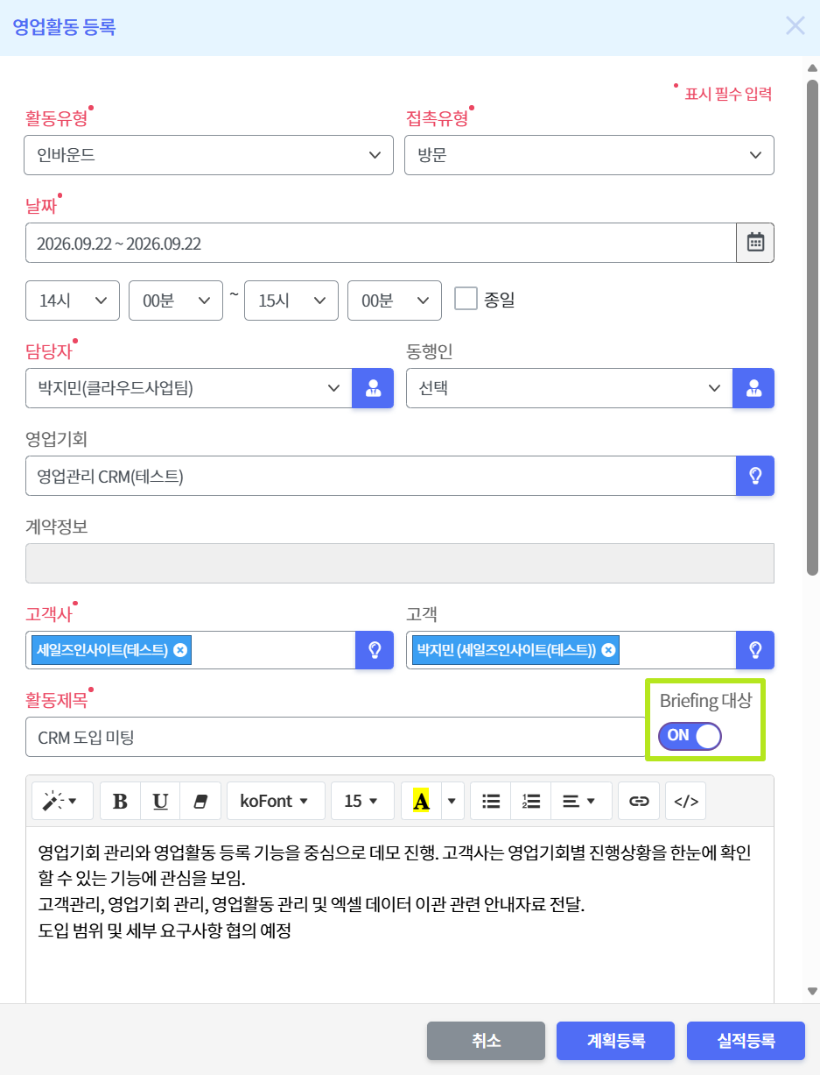The image size is (820, 1075).
Task: Open the text highlight color dropdown arrow
Action: (x=452, y=801)
